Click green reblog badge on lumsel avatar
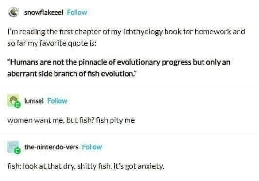This screenshot has width=259, height=181. click(x=18, y=105)
